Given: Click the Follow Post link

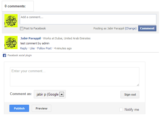Looking at the screenshot, I should (44, 48).
